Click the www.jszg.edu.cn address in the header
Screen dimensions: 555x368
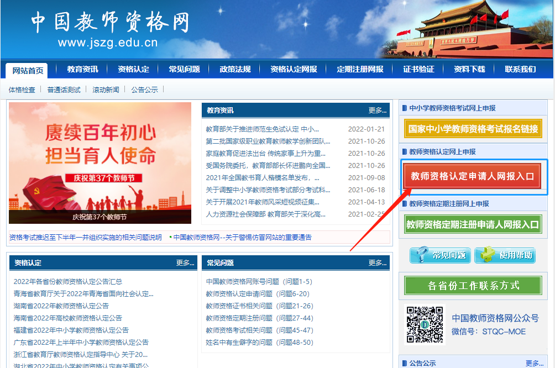point(108,43)
